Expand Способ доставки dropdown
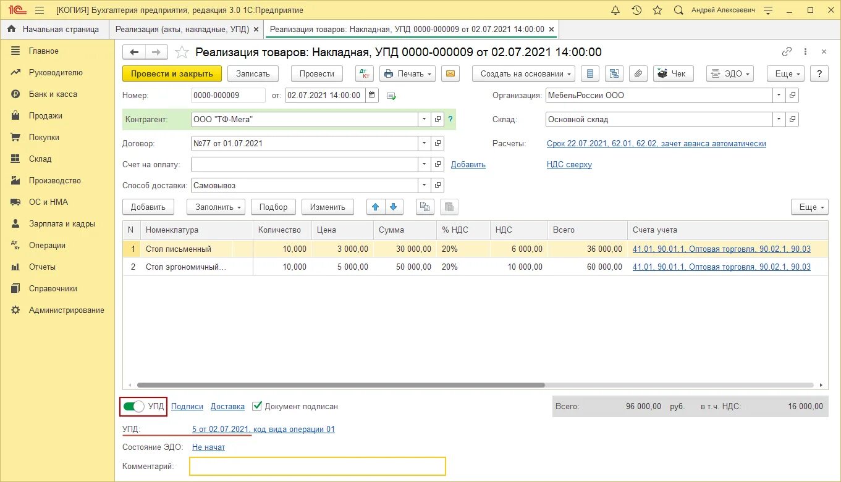Viewport: 841px width, 482px height. point(424,185)
